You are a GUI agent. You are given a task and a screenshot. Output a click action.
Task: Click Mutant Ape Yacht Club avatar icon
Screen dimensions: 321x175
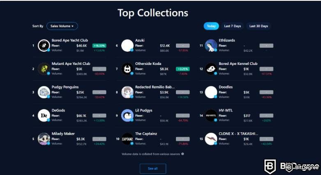click(x=44, y=69)
